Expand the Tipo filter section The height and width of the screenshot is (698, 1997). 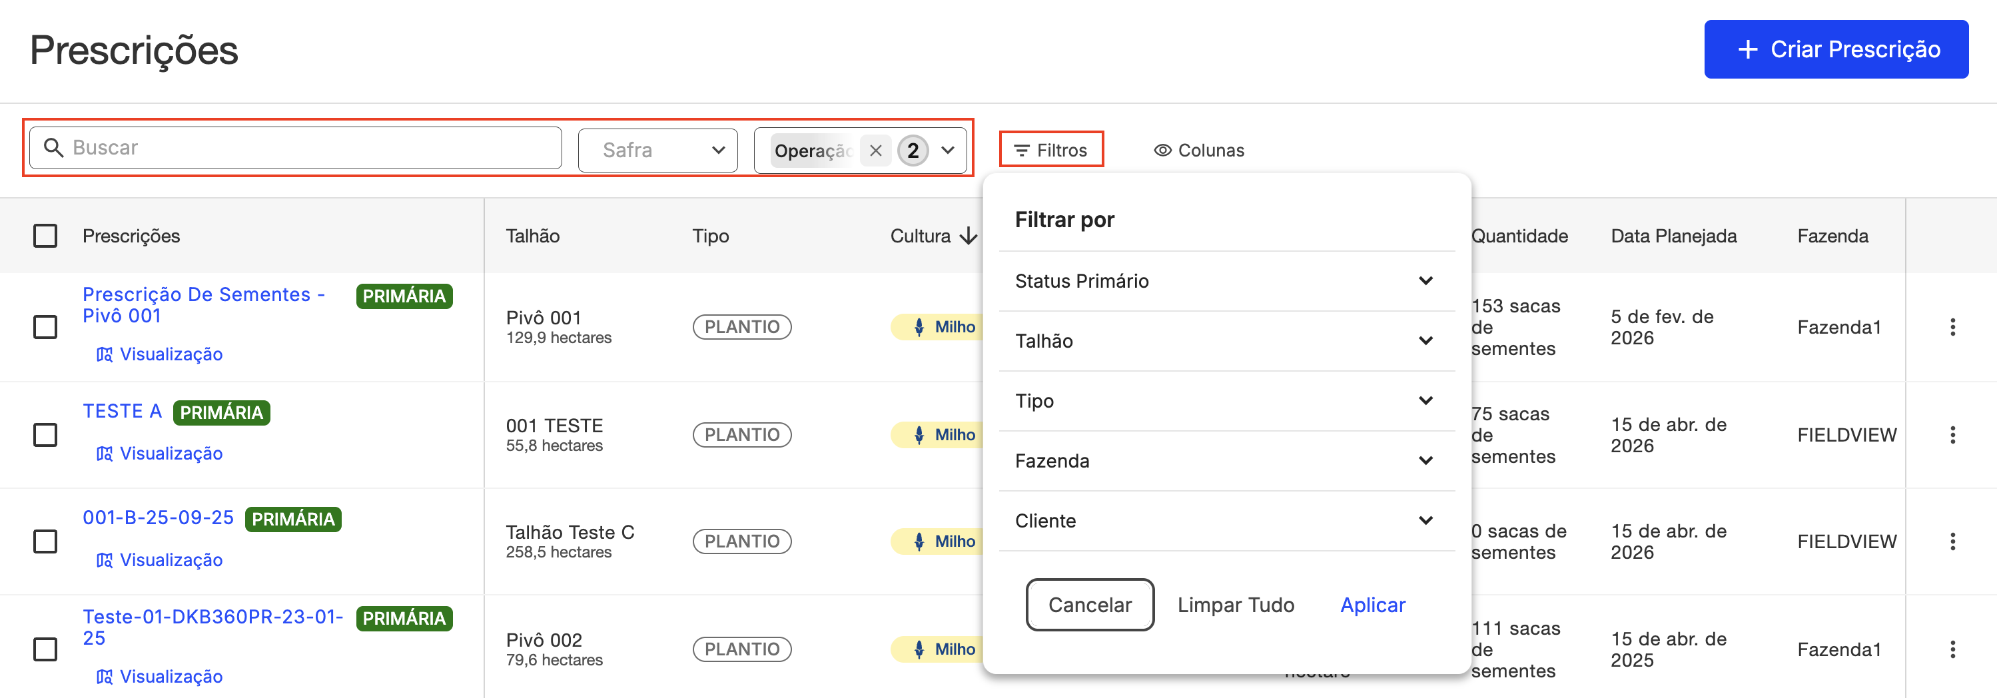point(1226,401)
